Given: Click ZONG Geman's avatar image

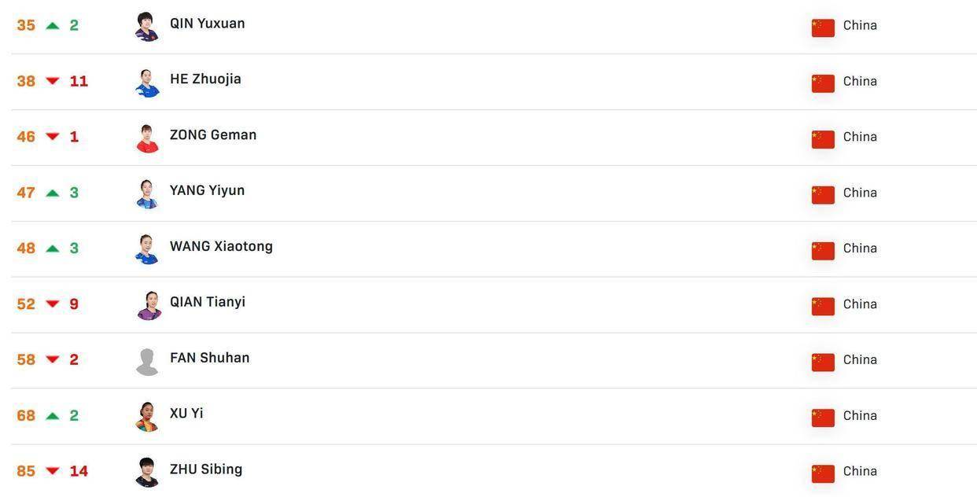Looking at the screenshot, I should coord(147,138).
